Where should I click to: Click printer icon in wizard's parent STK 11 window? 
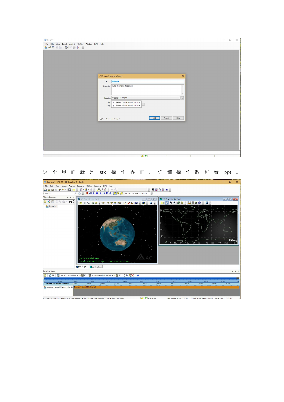point(66,47)
